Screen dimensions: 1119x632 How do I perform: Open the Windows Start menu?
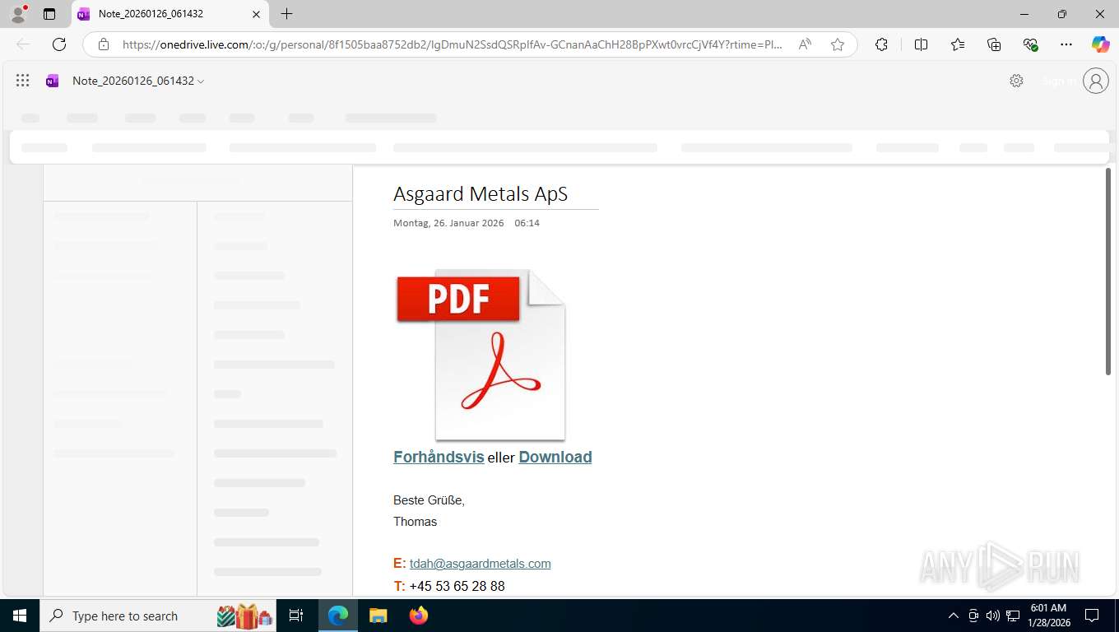(x=20, y=616)
